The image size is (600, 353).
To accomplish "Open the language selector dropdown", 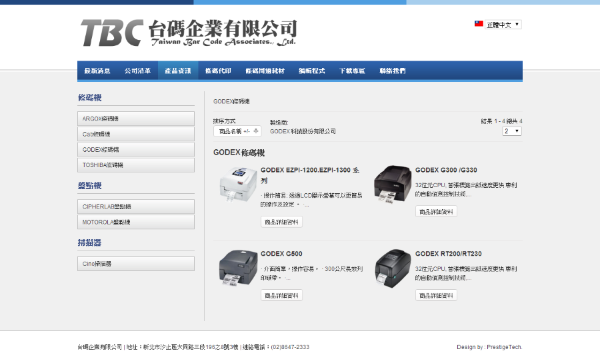I will pyautogui.click(x=503, y=25).
